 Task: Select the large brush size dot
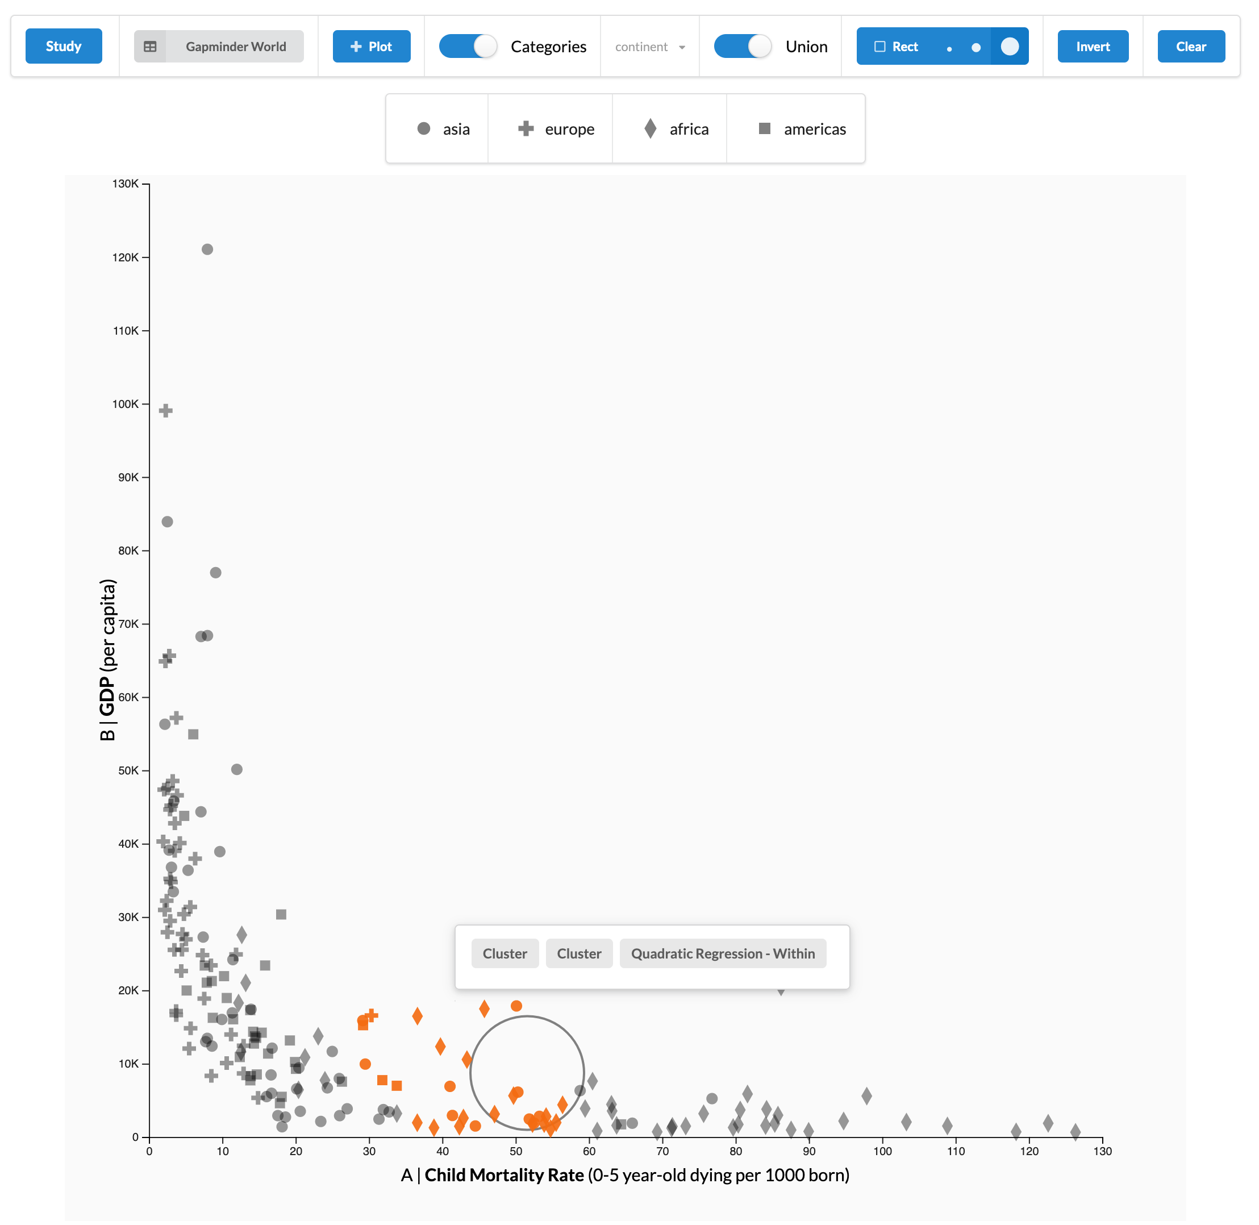pos(1010,47)
